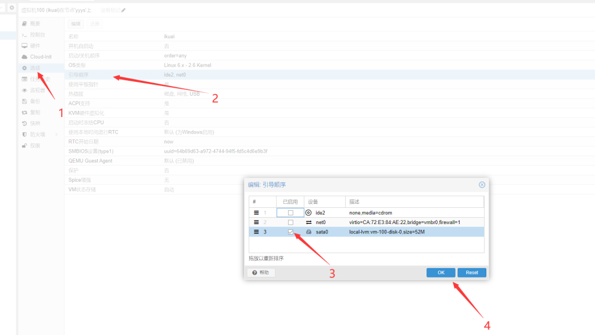Go to the Cloud-Init section
The width and height of the screenshot is (595, 335).
tap(40, 57)
